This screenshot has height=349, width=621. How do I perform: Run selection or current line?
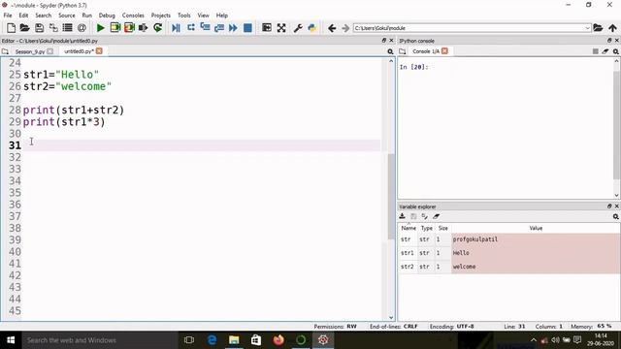point(143,28)
